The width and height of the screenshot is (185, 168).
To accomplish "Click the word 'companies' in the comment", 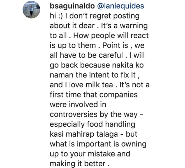I will (x=119, y=95).
